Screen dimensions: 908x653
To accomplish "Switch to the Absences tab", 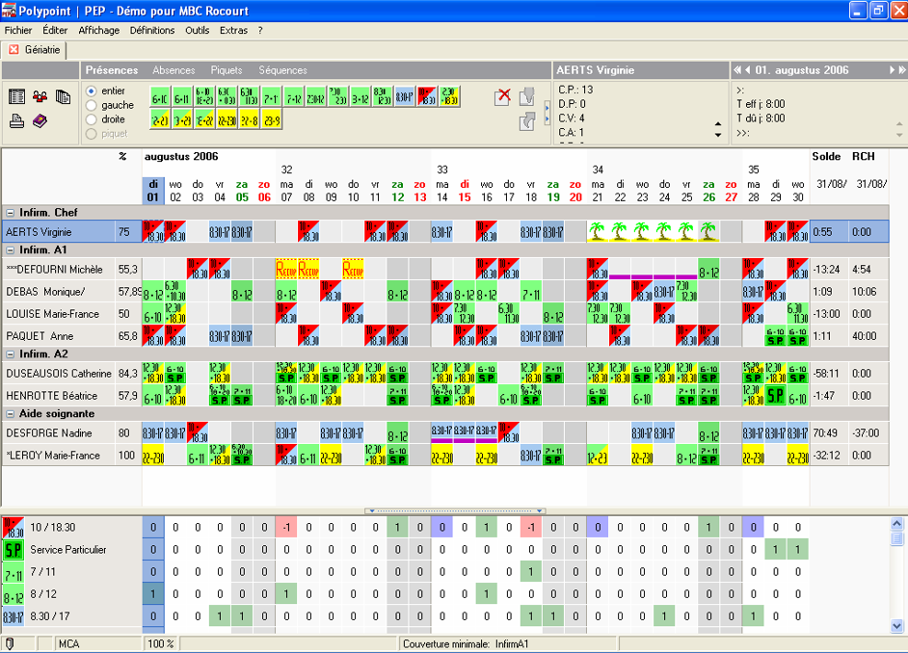I will 174,70.
